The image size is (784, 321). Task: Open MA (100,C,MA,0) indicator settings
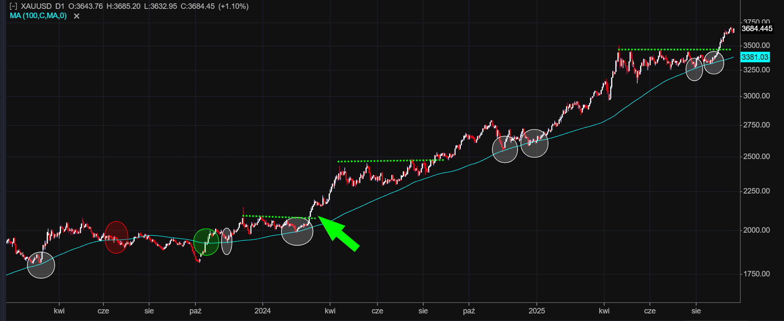click(38, 16)
